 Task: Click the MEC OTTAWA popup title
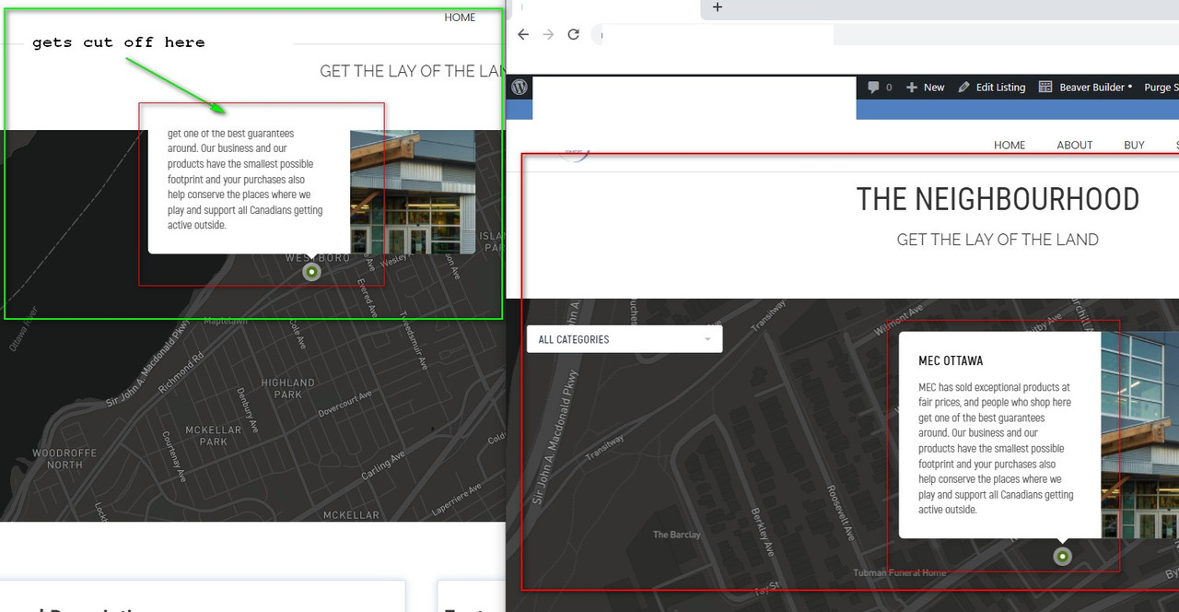pyautogui.click(x=951, y=360)
